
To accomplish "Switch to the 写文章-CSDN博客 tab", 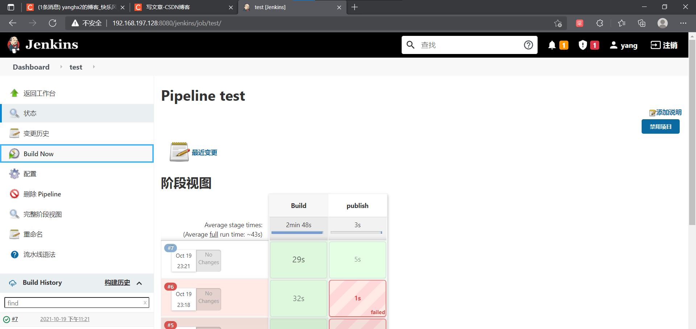I will click(x=184, y=7).
